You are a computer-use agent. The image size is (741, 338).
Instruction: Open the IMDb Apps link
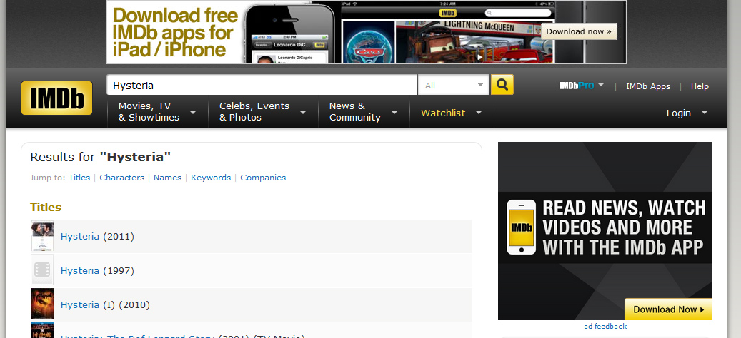[x=648, y=86]
